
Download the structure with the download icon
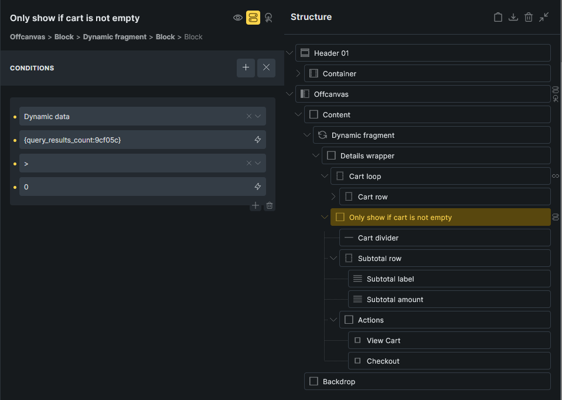point(513,17)
